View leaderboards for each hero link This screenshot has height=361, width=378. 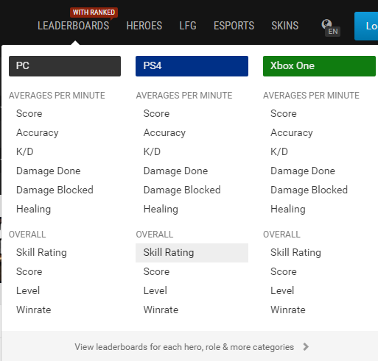pos(184,347)
